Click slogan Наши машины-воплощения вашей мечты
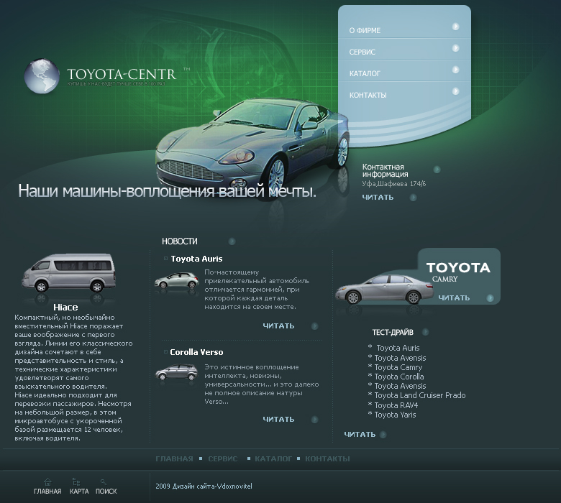The height and width of the screenshot is (503, 561). click(168, 191)
